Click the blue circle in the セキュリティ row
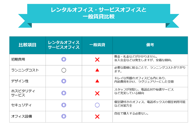Screen dimensions: 193x127 pos(97,105)
